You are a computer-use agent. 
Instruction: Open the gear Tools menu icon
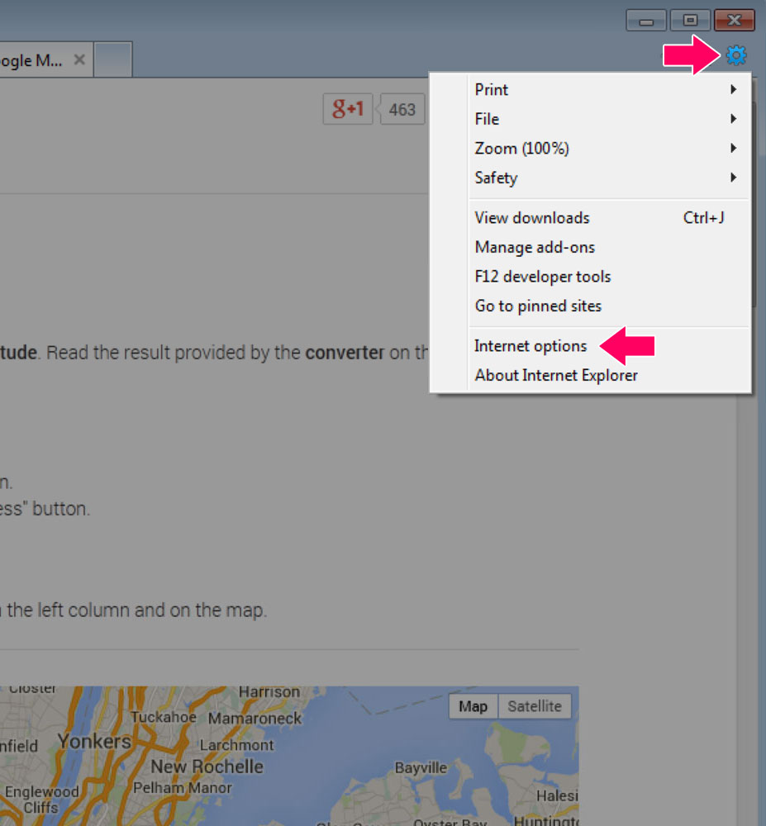736,55
